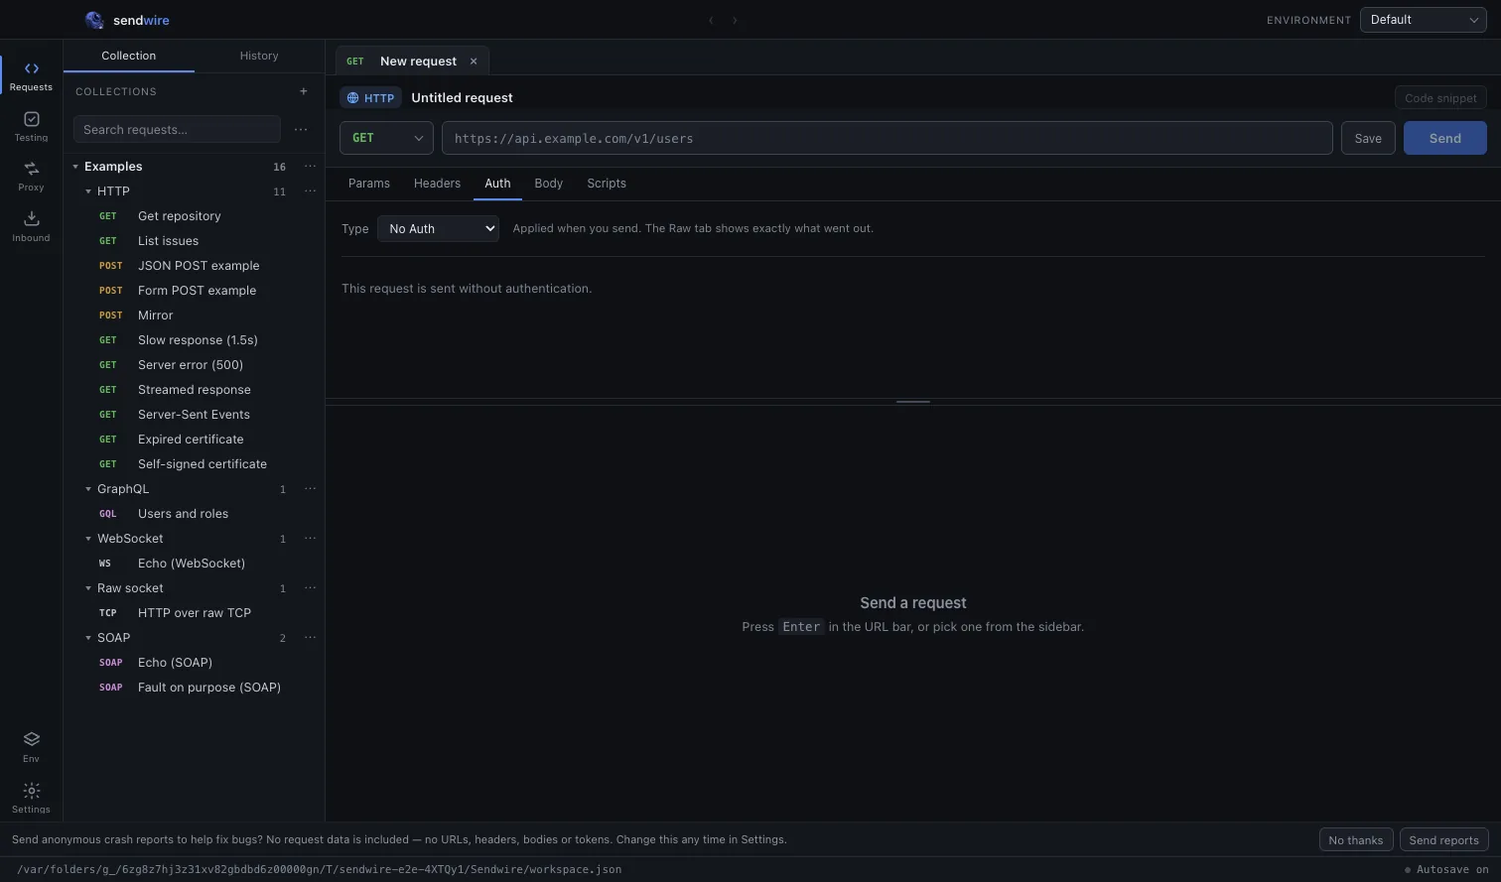The width and height of the screenshot is (1501, 882).
Task: Switch to the History tab
Action: tap(259, 56)
